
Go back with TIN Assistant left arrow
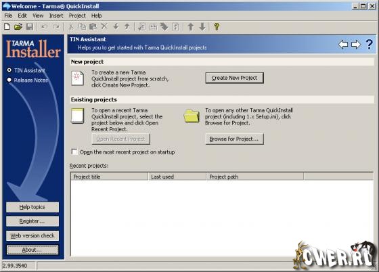point(343,44)
